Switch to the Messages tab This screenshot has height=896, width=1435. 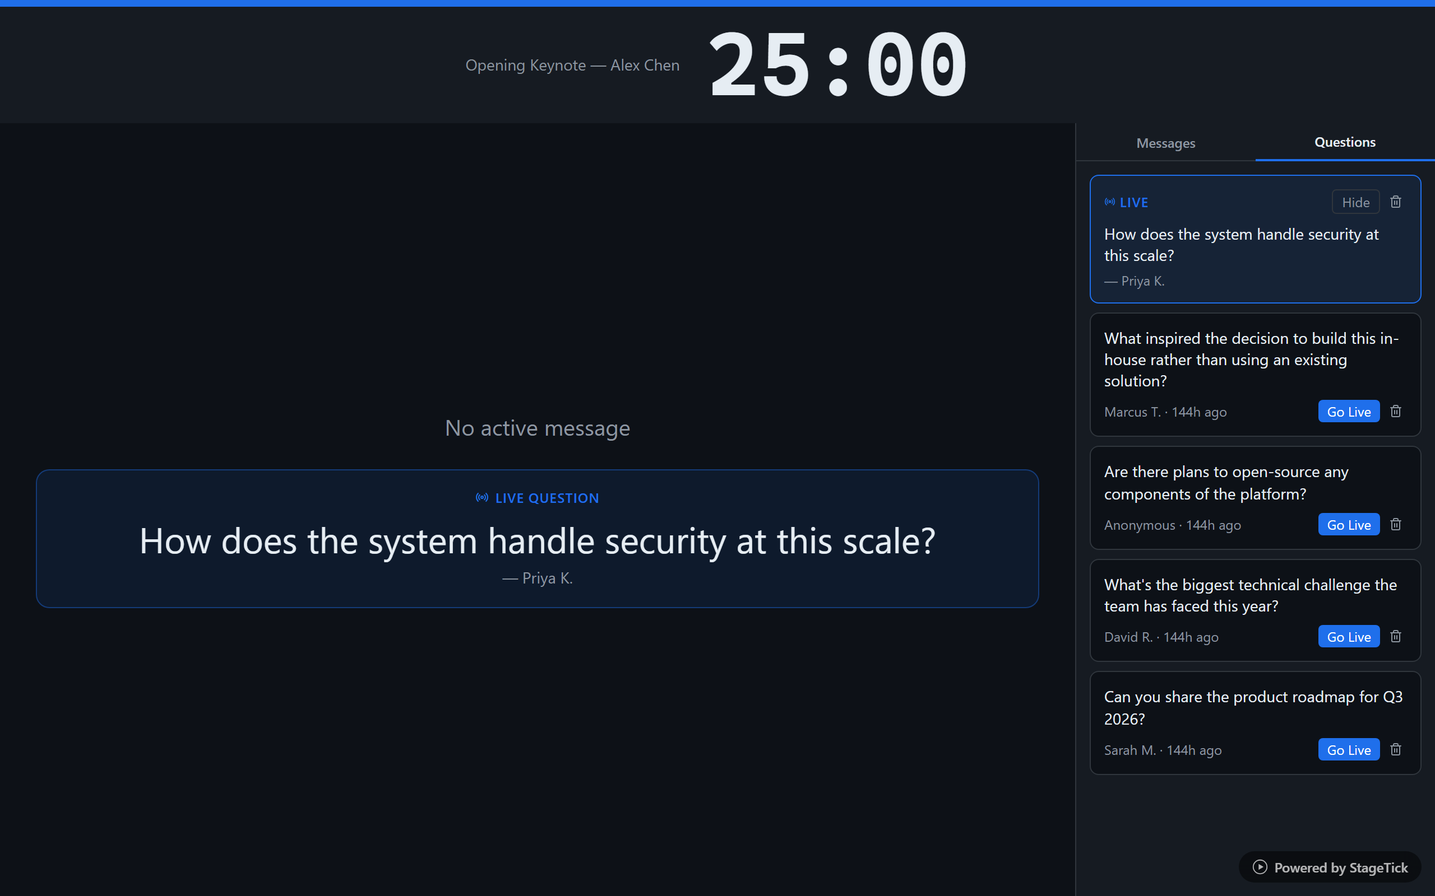[1165, 143]
